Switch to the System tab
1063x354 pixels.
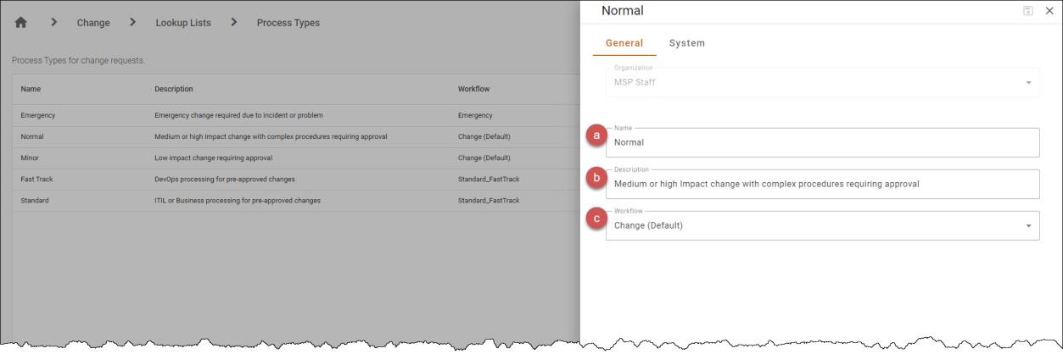pos(686,43)
